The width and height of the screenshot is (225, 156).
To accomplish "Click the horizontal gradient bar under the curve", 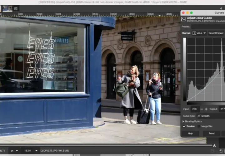I will [x=206, y=104].
